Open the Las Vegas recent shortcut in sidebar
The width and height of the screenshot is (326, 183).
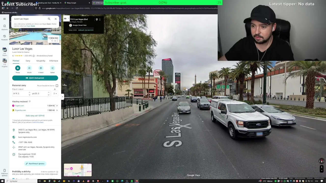pyautogui.click(x=5, y=52)
